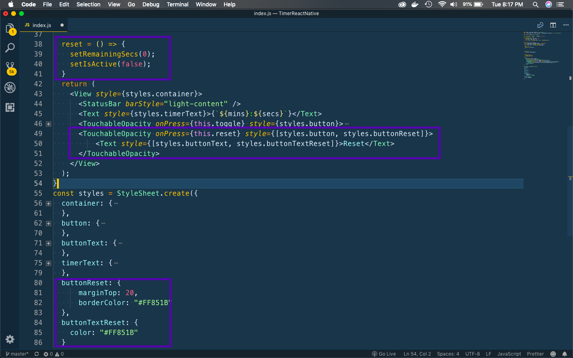Screen dimensions: 573x358
Task: Open notifications bell in status bar
Action: (565, 354)
